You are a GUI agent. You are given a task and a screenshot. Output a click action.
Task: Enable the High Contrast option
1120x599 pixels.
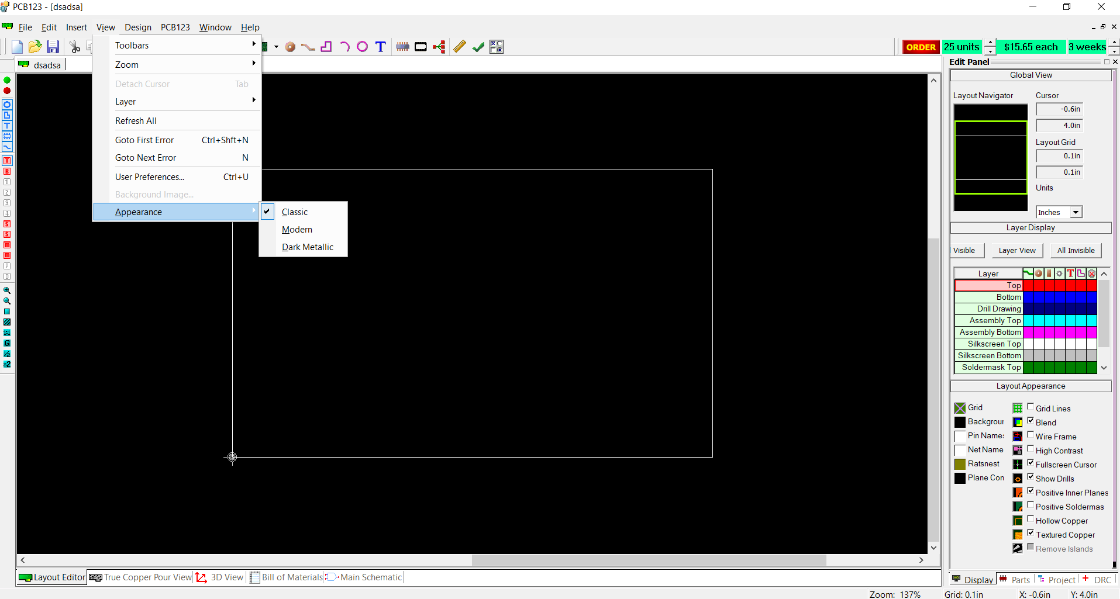click(1030, 449)
